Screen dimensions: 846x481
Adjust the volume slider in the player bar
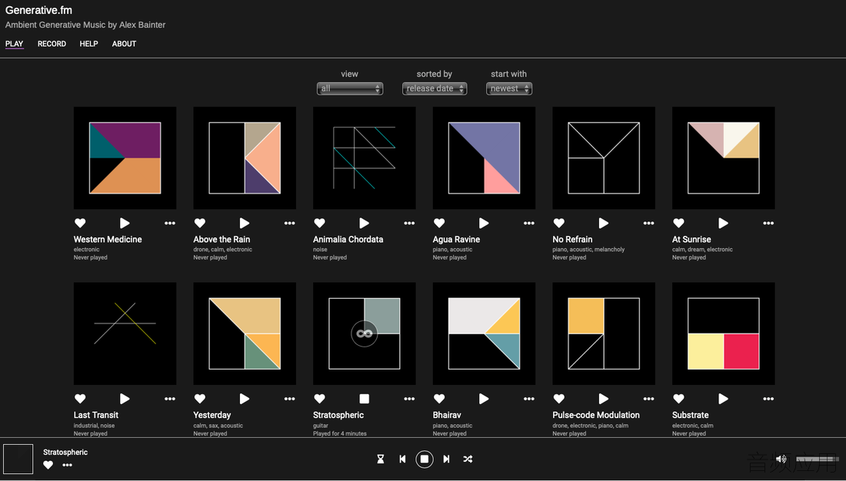click(816, 459)
